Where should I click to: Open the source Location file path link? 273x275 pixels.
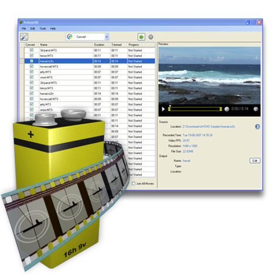pos(209,127)
